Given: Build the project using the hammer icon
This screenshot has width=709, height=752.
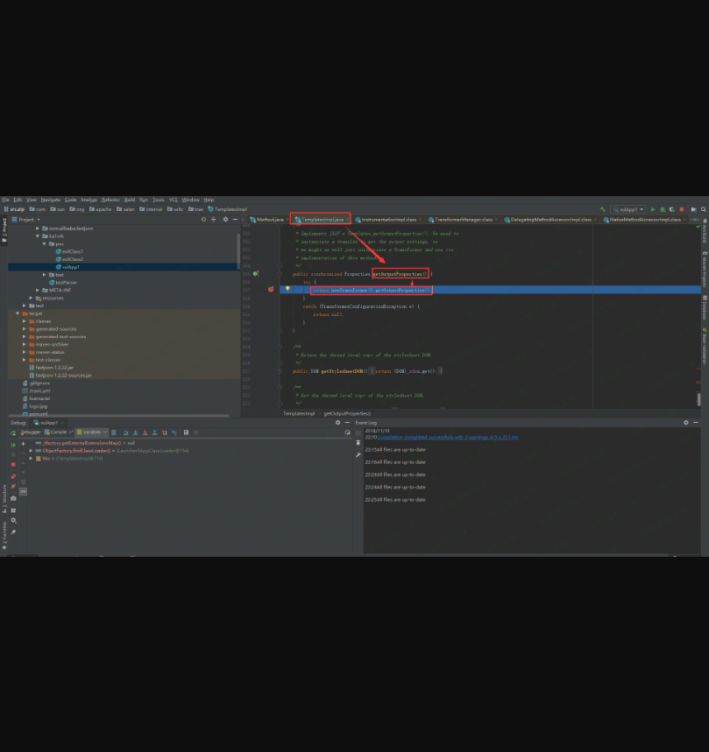Looking at the screenshot, I should point(603,209).
